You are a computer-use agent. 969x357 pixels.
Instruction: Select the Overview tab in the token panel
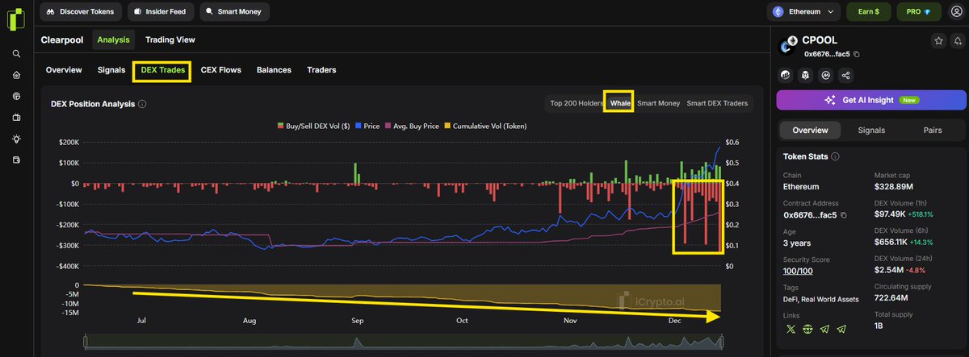pos(810,130)
